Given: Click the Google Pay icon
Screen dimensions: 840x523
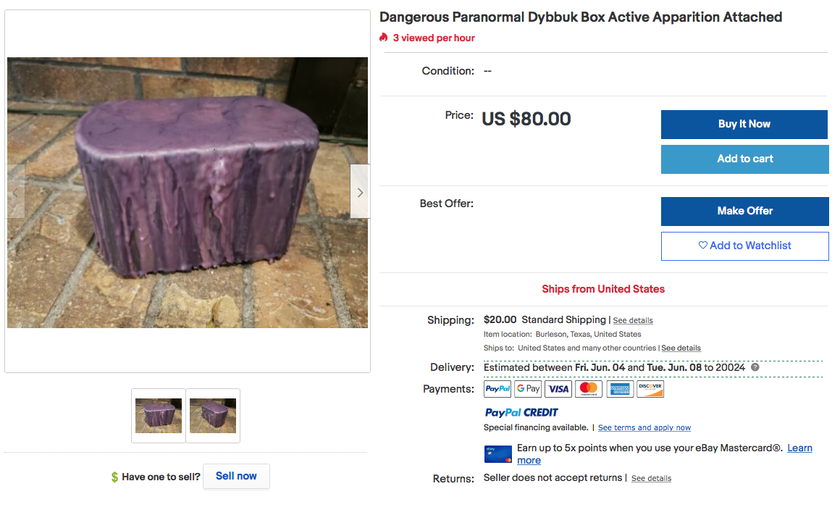Looking at the screenshot, I should [x=528, y=389].
